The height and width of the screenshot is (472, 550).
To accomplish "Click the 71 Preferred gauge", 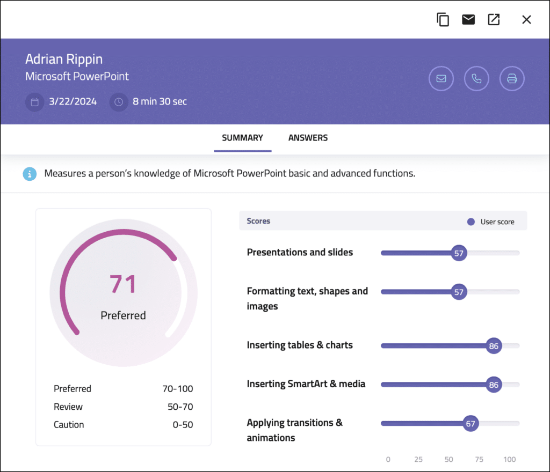I will tap(123, 284).
